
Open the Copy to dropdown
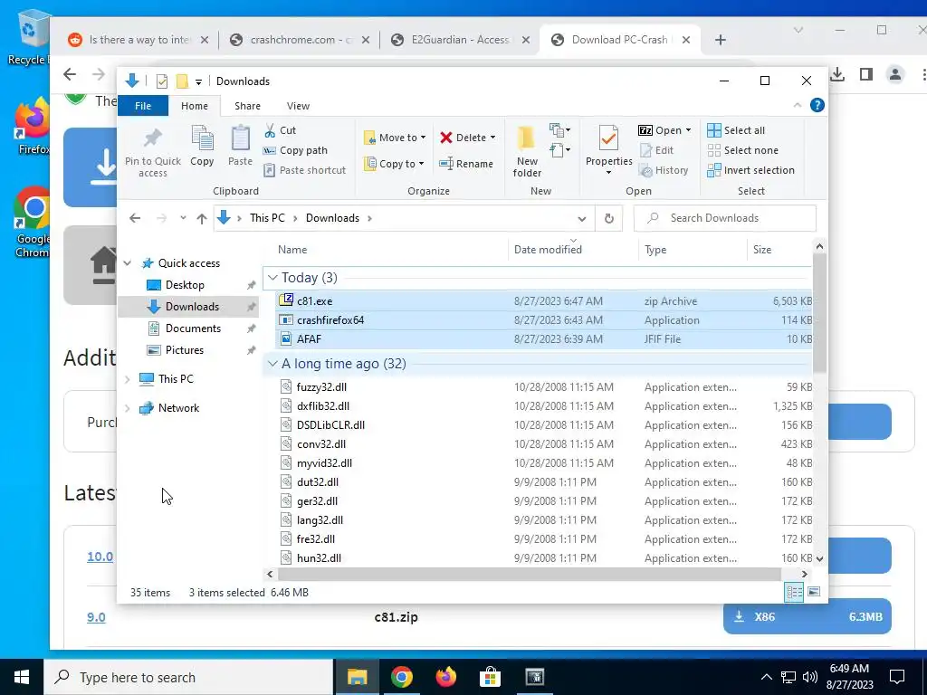(394, 164)
